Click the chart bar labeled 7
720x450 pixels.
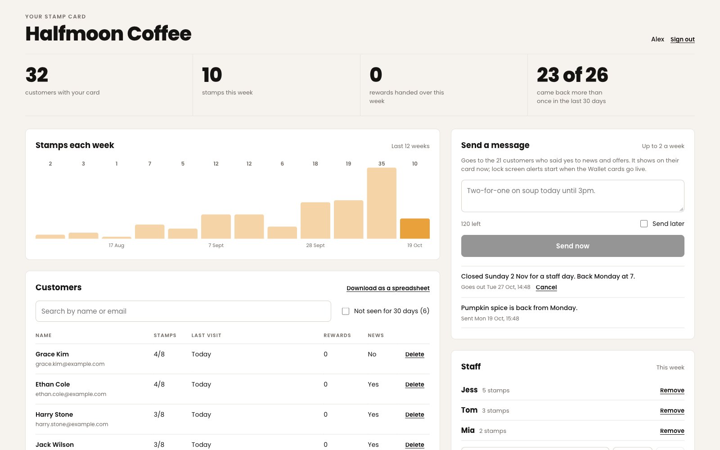tap(150, 231)
